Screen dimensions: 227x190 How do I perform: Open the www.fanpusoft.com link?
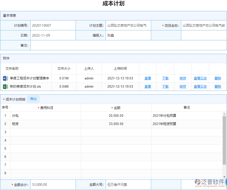tap(209, 187)
